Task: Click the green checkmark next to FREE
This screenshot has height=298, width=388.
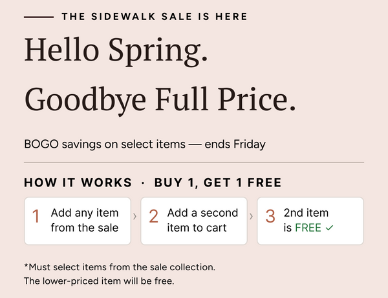Action: pyautogui.click(x=330, y=228)
